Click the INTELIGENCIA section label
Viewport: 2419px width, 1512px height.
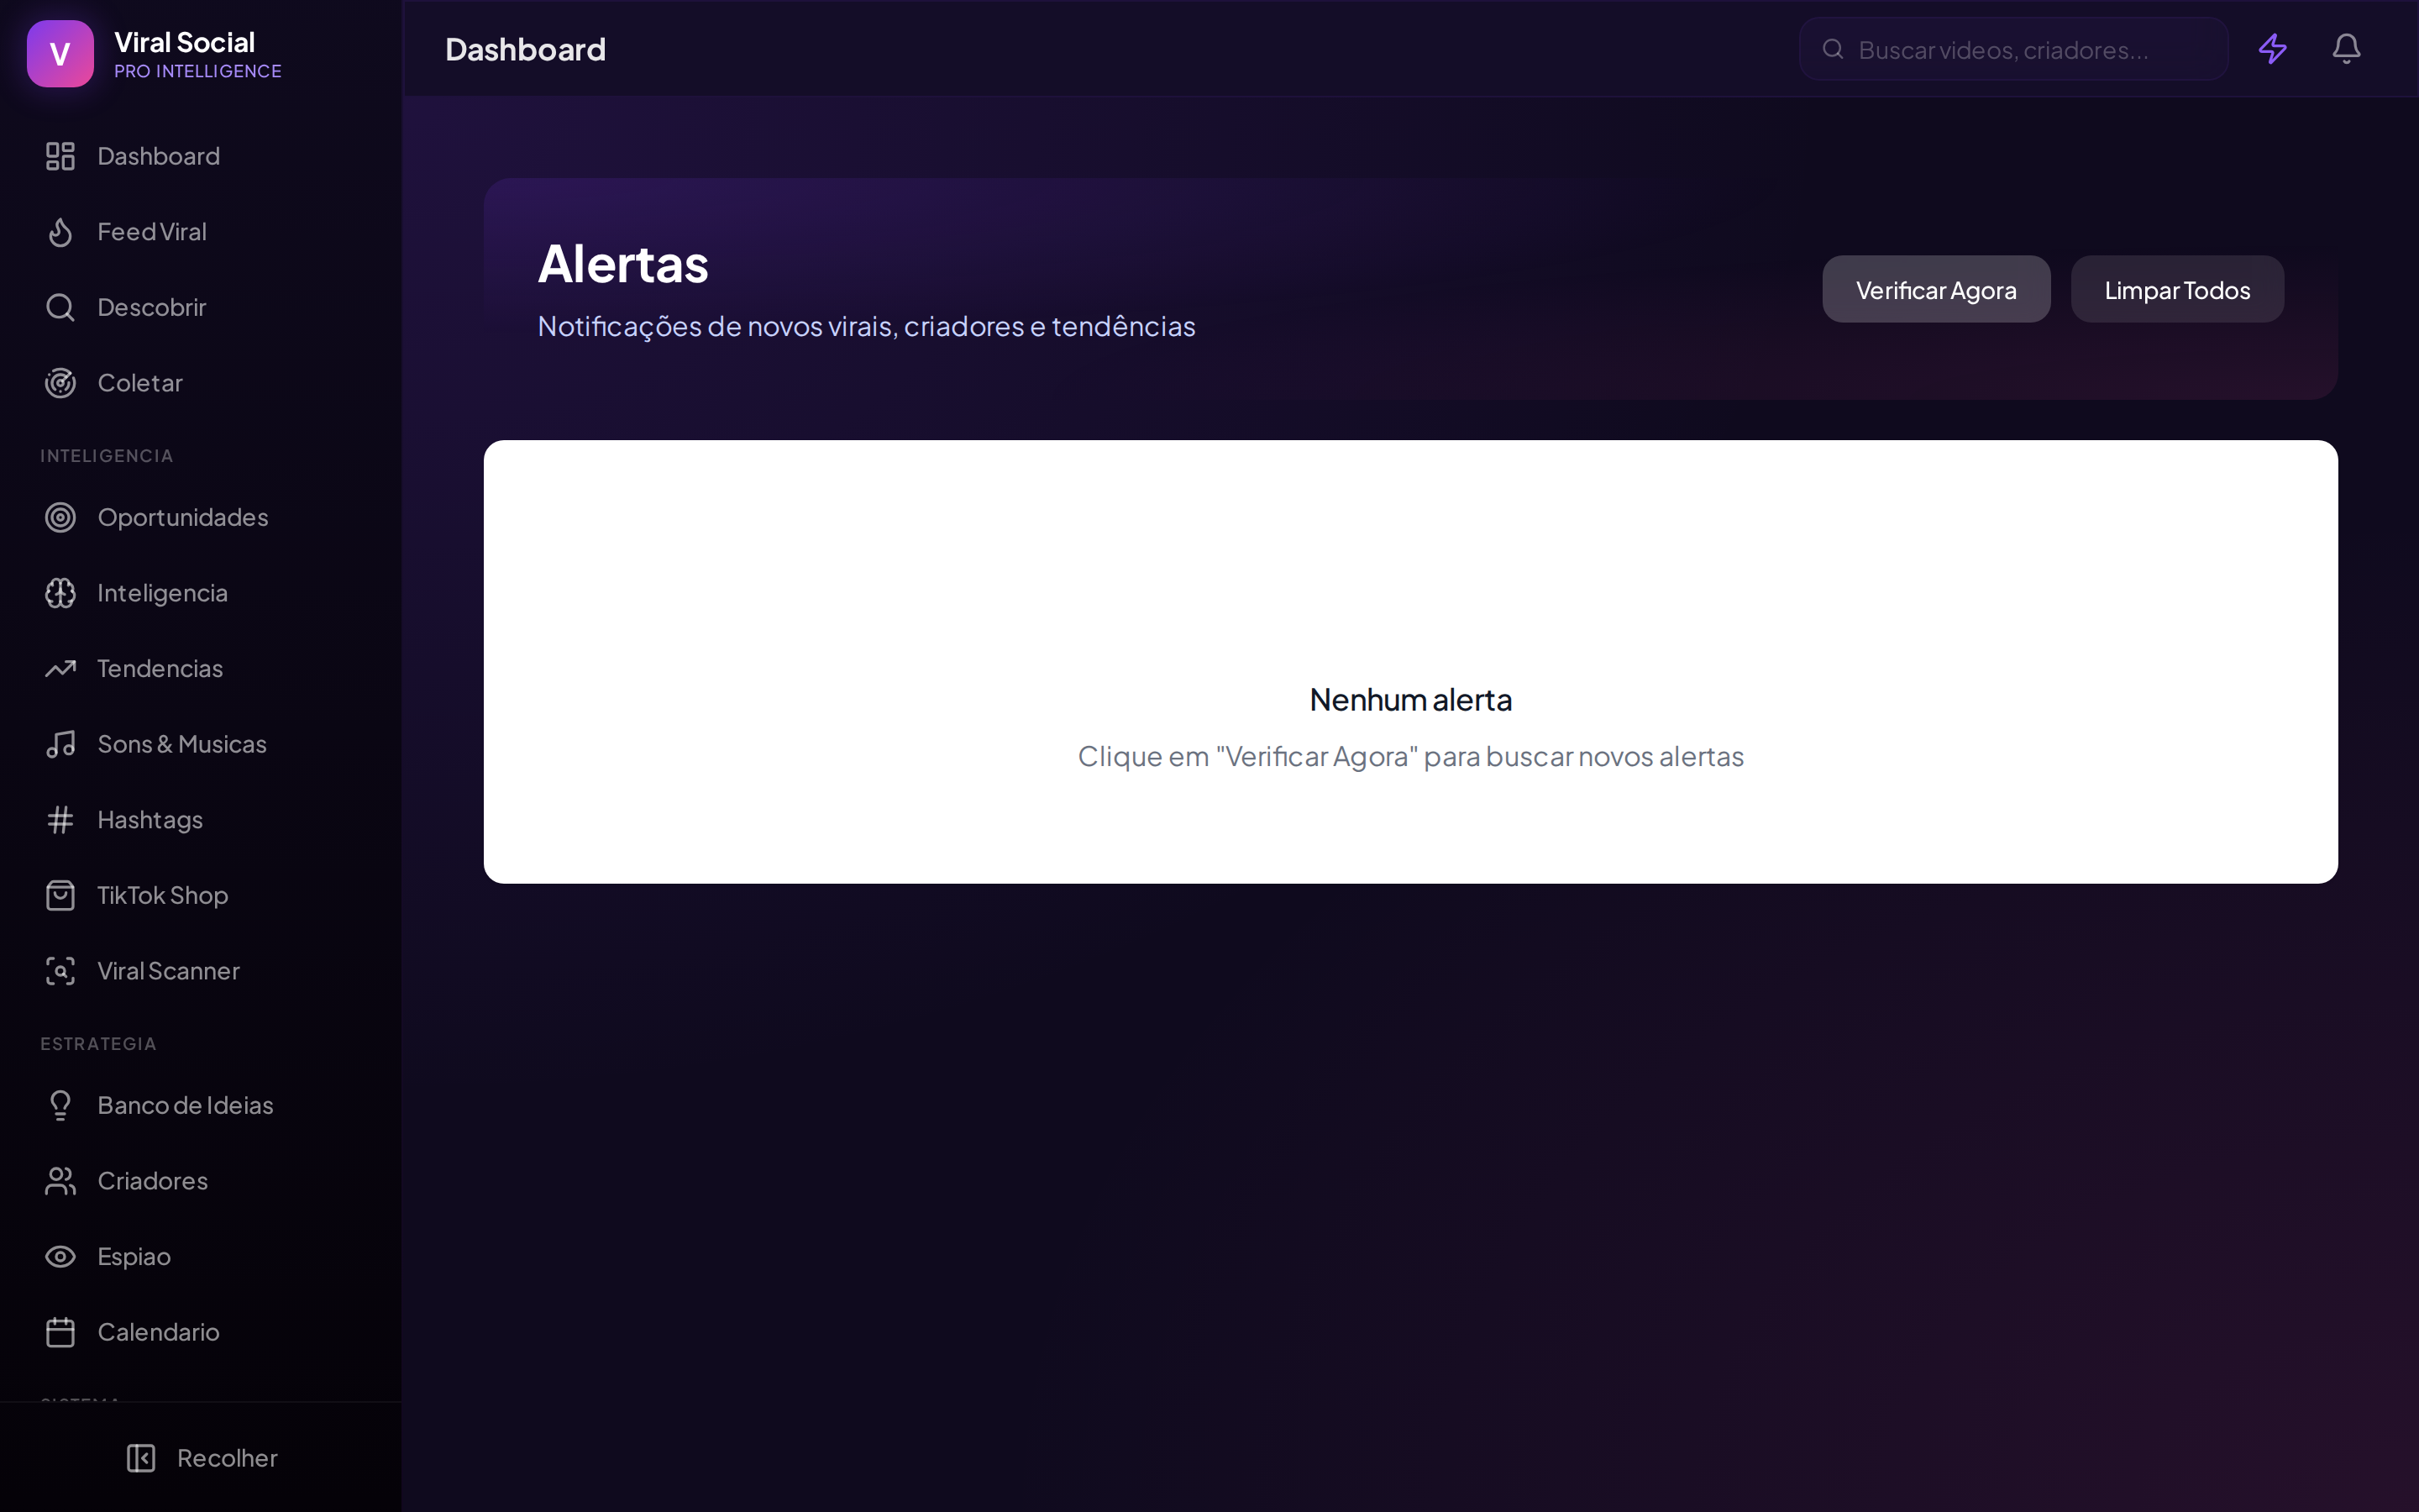[107, 456]
